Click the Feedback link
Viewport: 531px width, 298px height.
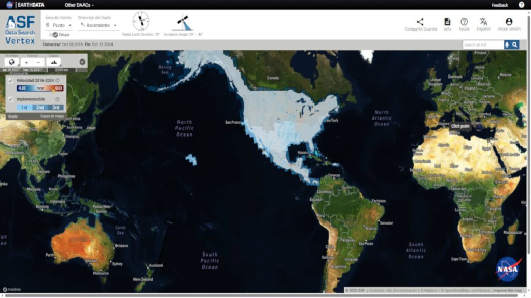[499, 5]
